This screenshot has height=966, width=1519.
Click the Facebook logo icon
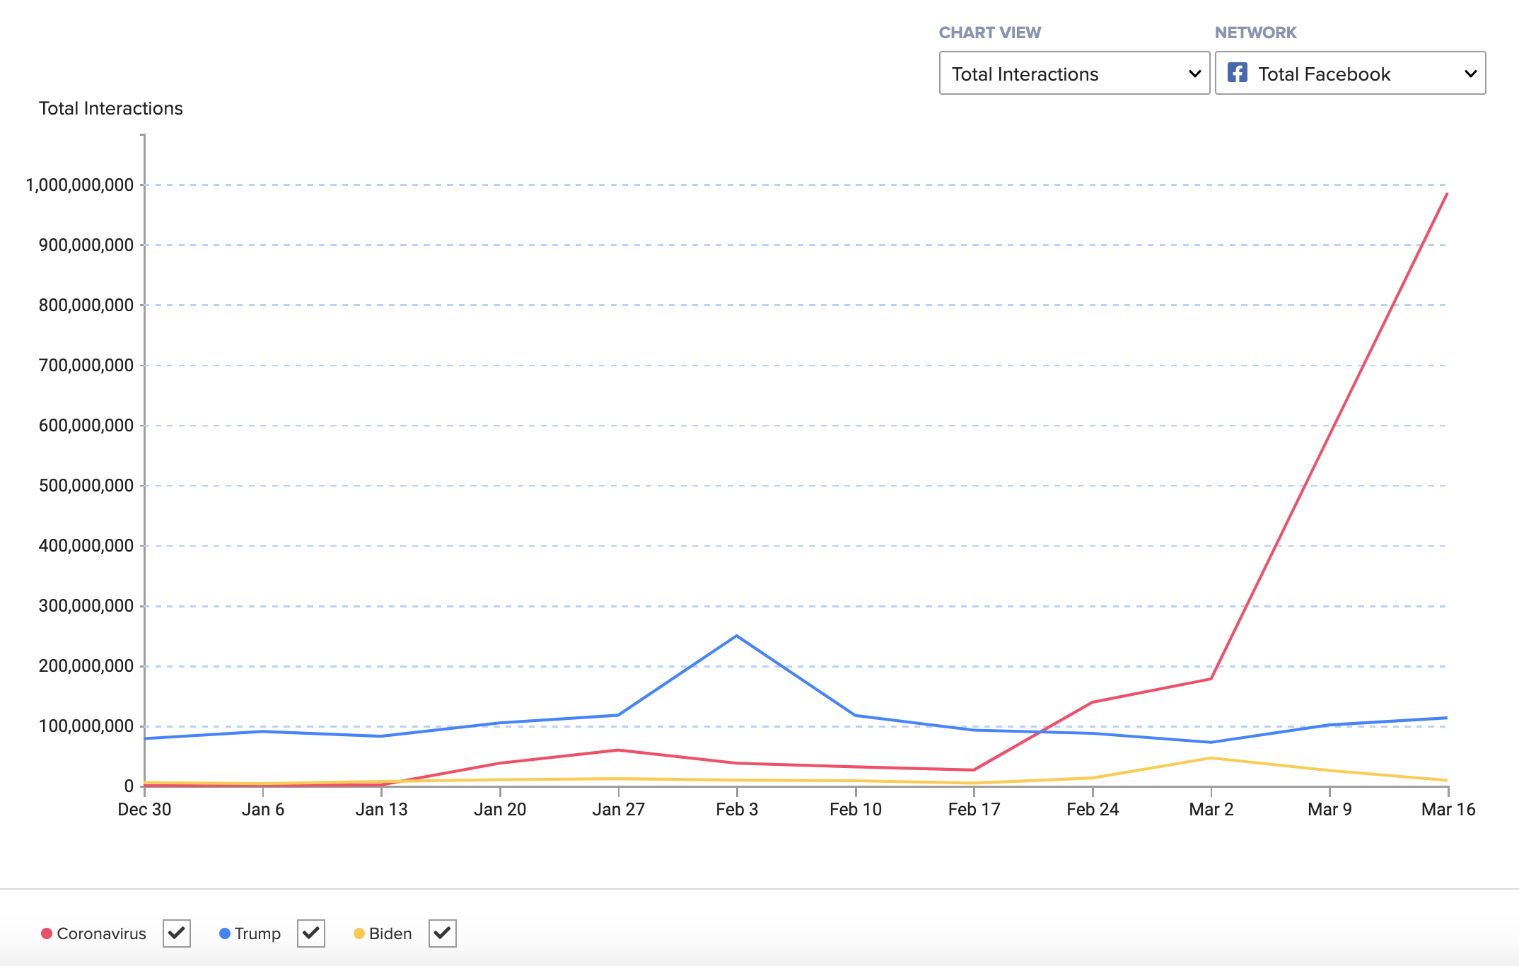1237,73
